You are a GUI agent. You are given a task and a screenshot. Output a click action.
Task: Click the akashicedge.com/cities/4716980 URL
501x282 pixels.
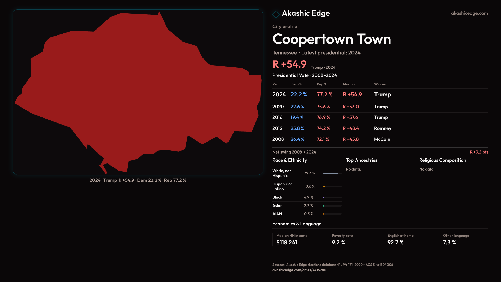pyautogui.click(x=299, y=270)
